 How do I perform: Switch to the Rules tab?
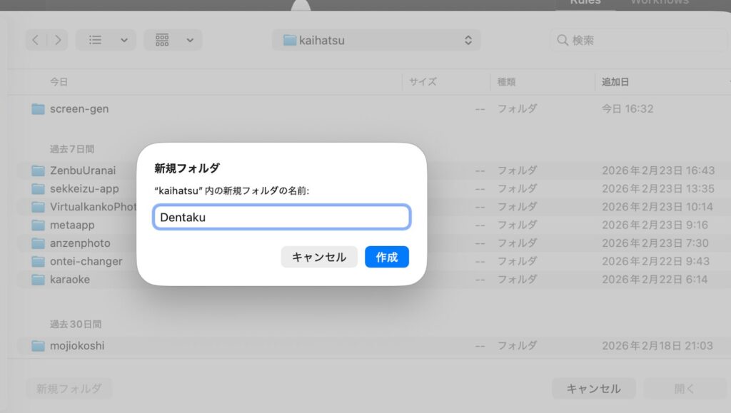585,3
